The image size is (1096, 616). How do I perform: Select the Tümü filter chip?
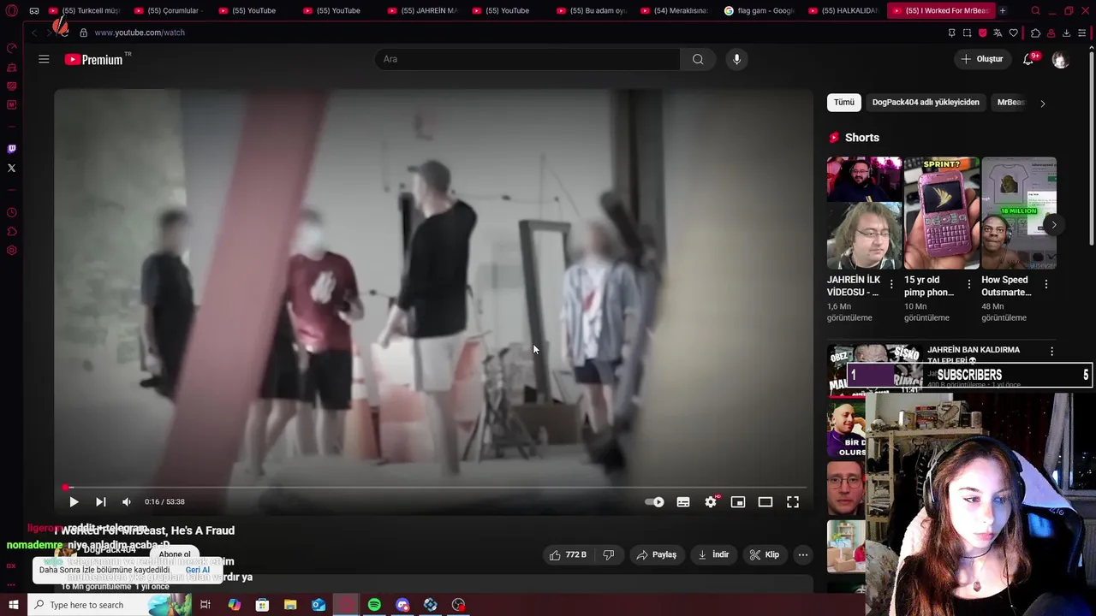point(844,102)
